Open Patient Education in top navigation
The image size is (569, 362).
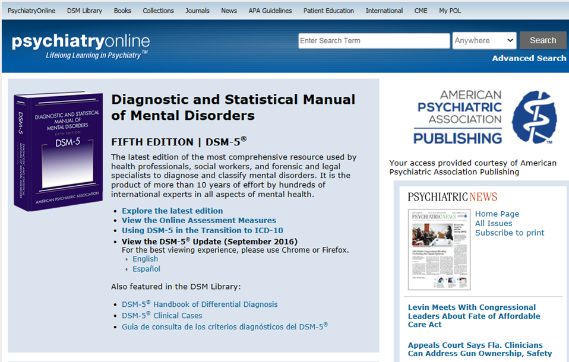tap(329, 11)
